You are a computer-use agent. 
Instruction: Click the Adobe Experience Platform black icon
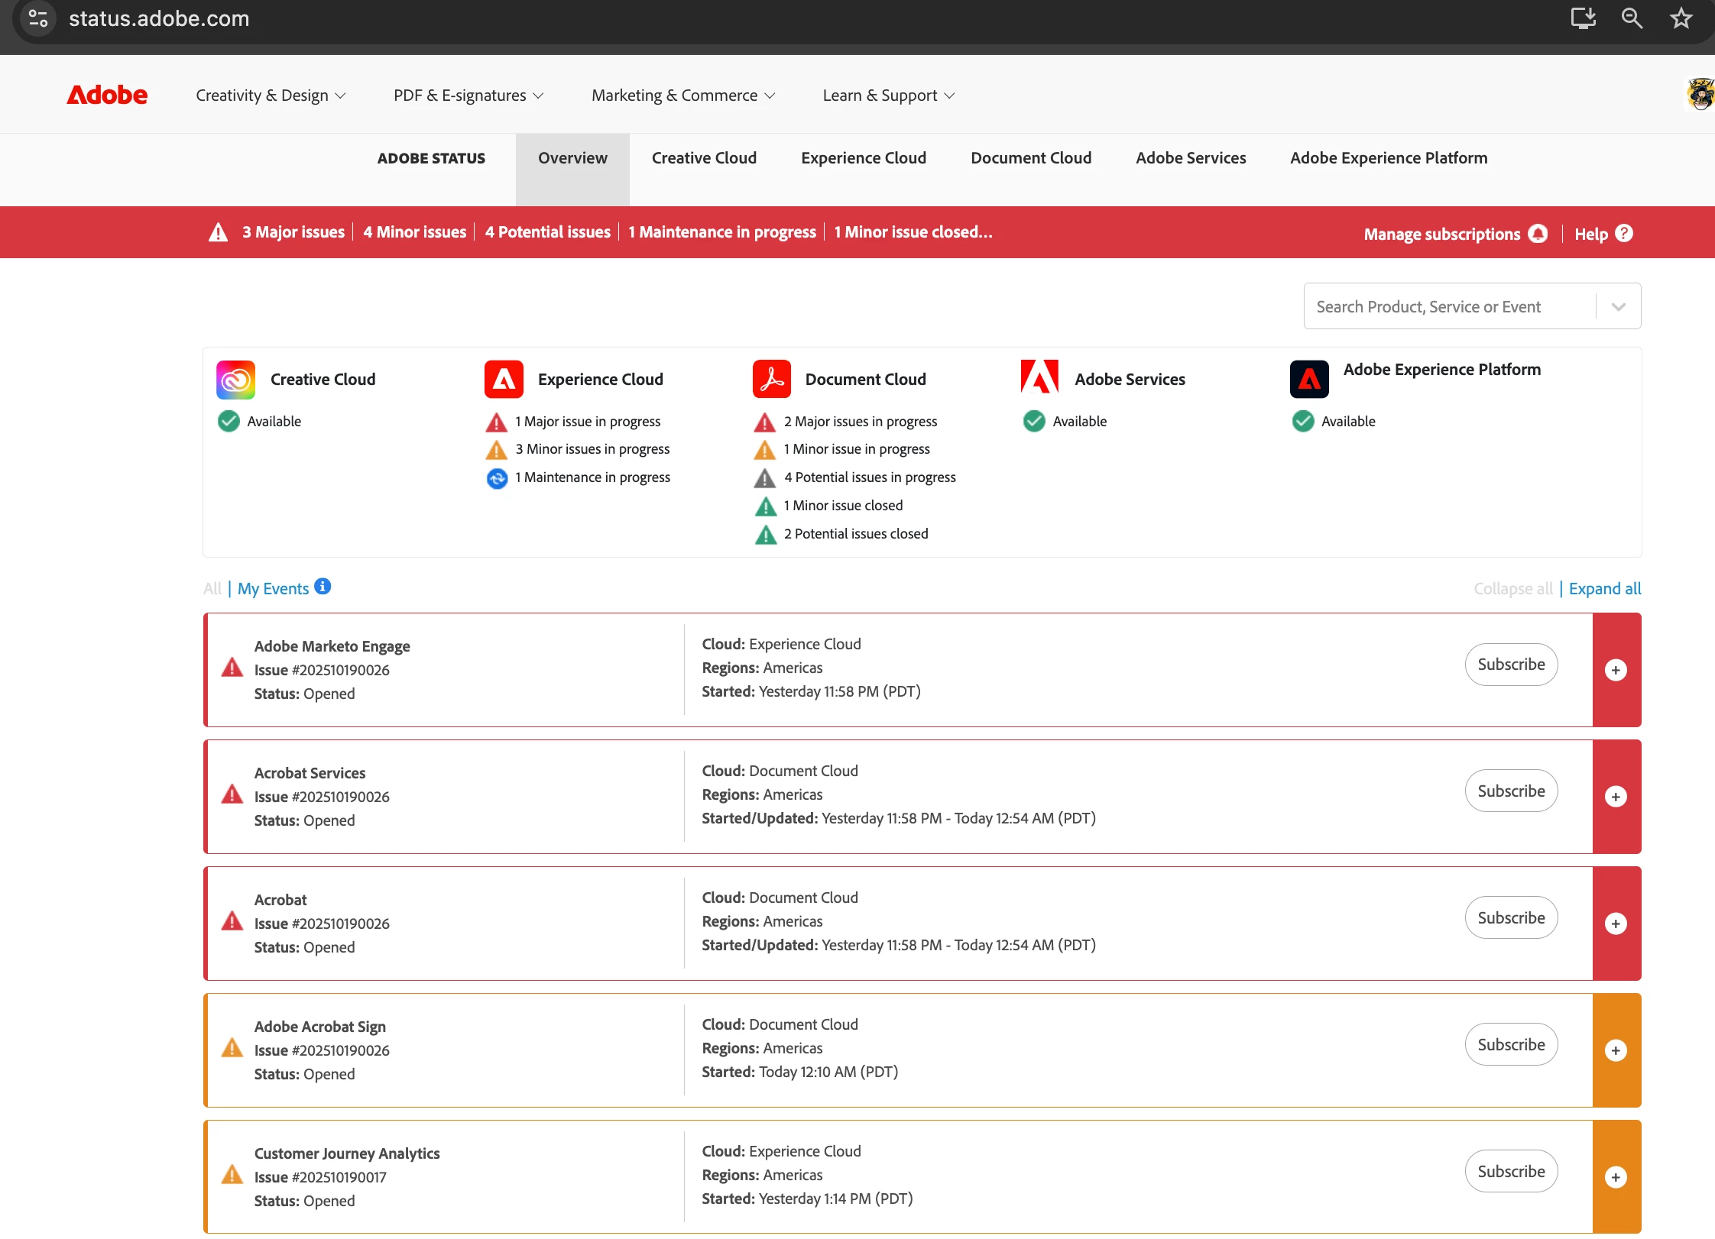tap(1308, 380)
